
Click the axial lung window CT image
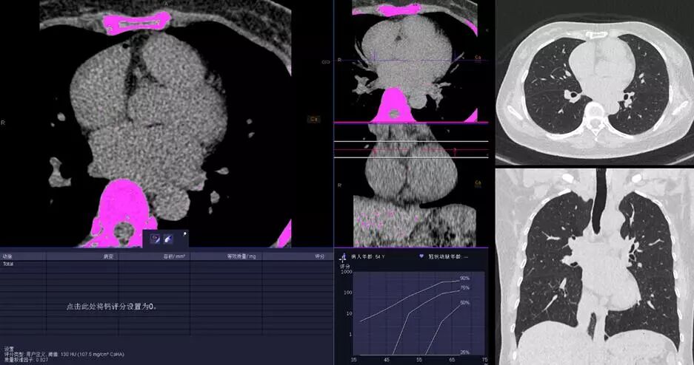595,82
